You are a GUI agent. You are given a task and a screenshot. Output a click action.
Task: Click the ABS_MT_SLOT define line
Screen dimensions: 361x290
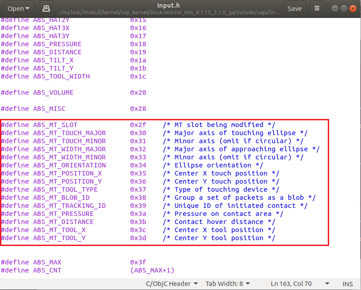click(x=138, y=125)
